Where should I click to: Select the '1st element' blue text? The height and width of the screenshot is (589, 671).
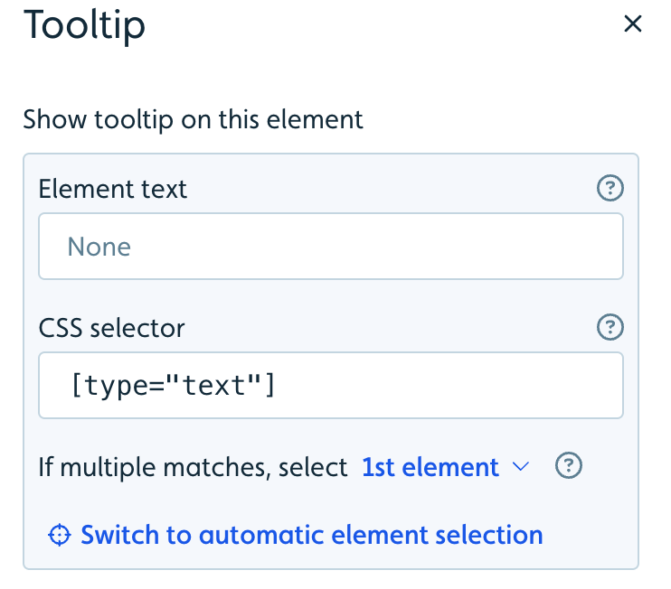pos(430,467)
